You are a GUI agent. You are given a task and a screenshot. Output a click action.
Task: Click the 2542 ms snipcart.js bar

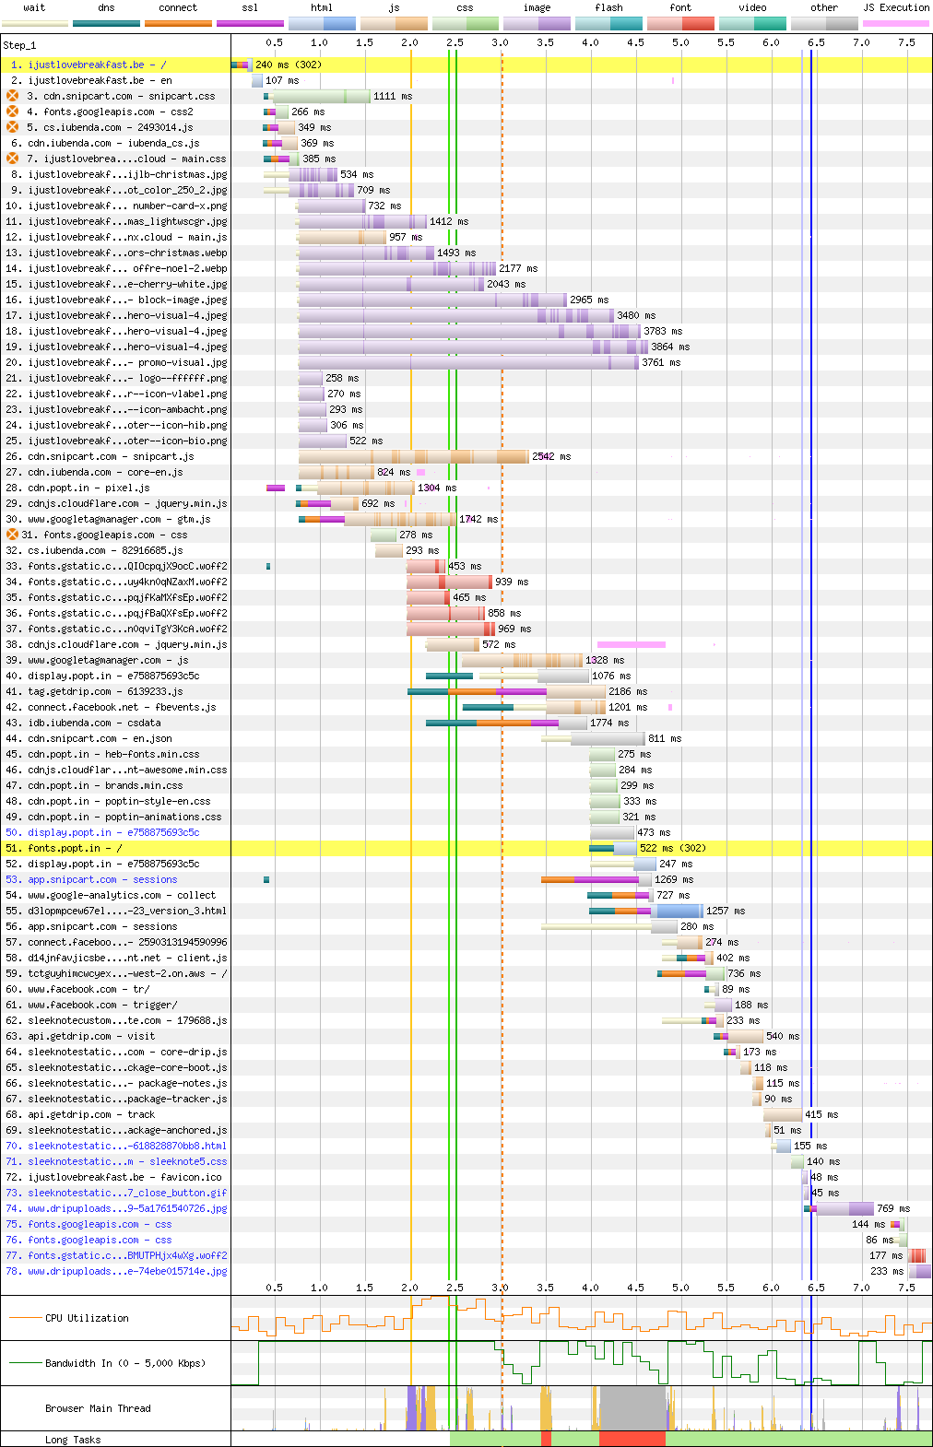tap(414, 456)
